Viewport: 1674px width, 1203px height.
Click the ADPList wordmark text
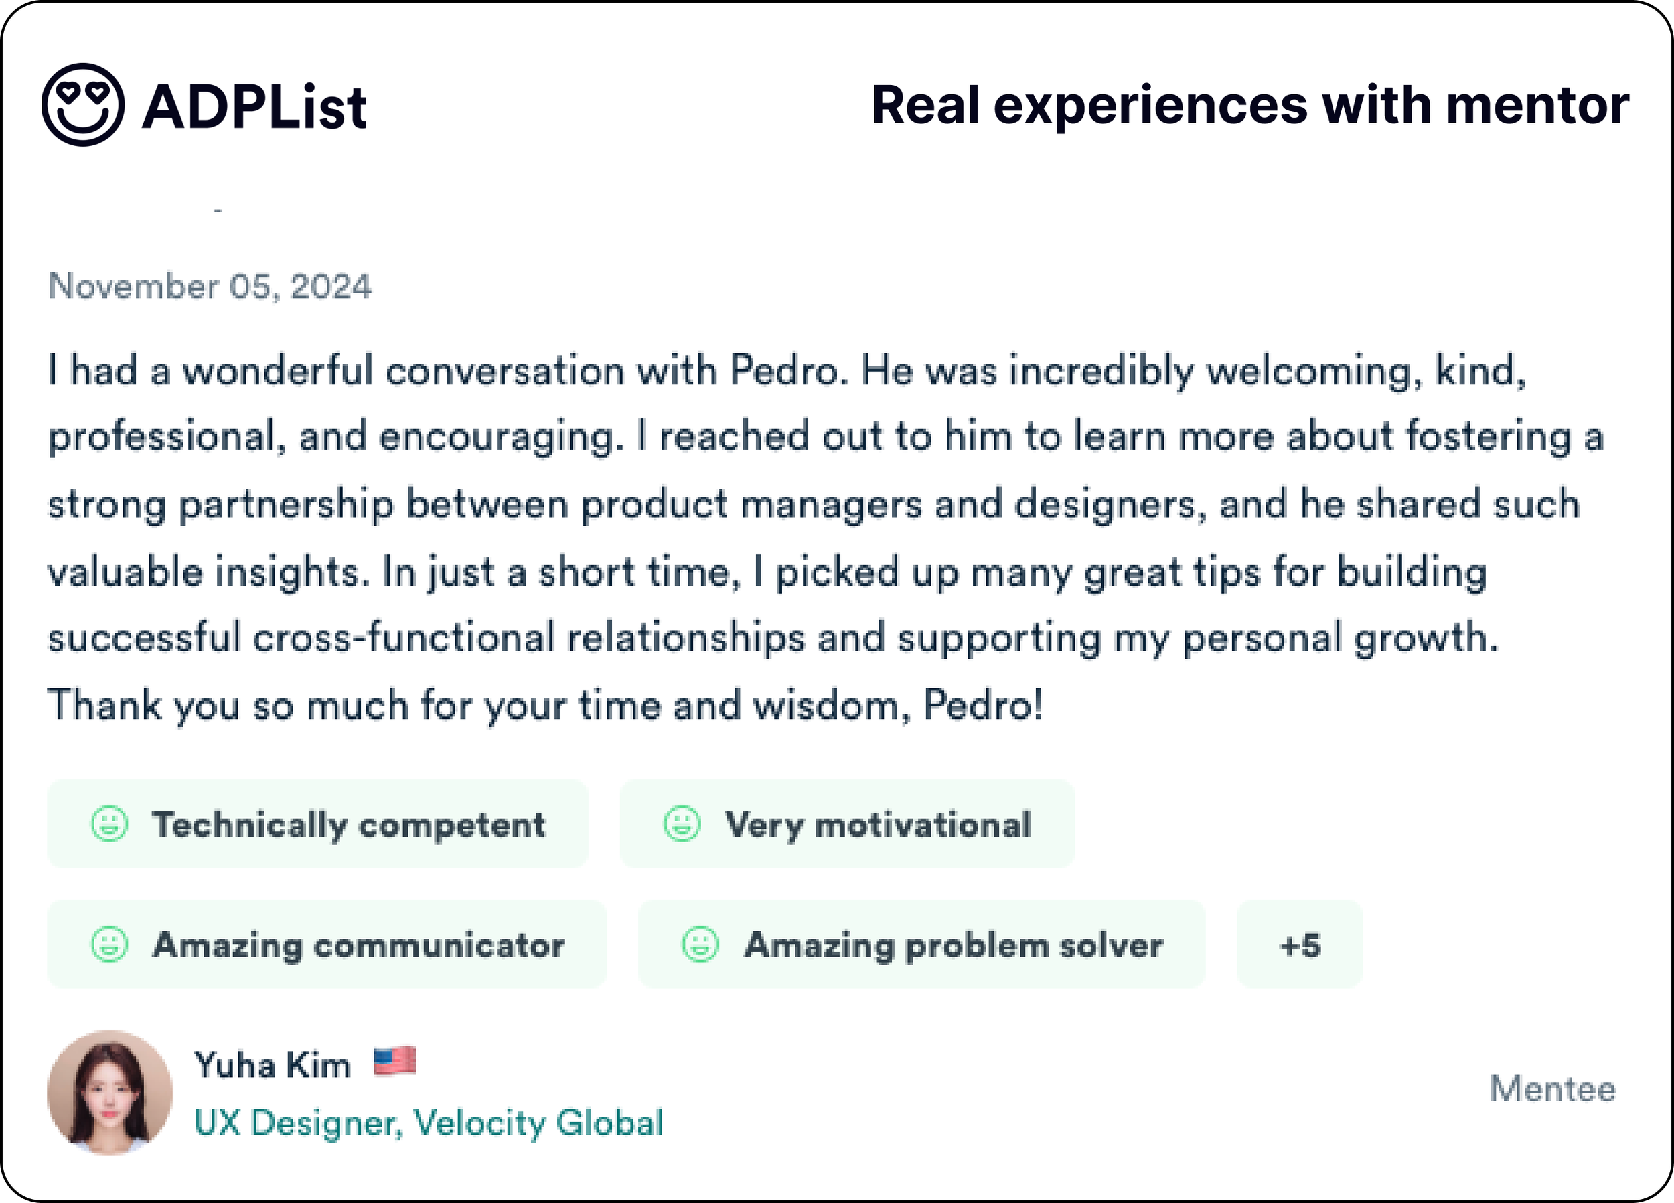[254, 106]
